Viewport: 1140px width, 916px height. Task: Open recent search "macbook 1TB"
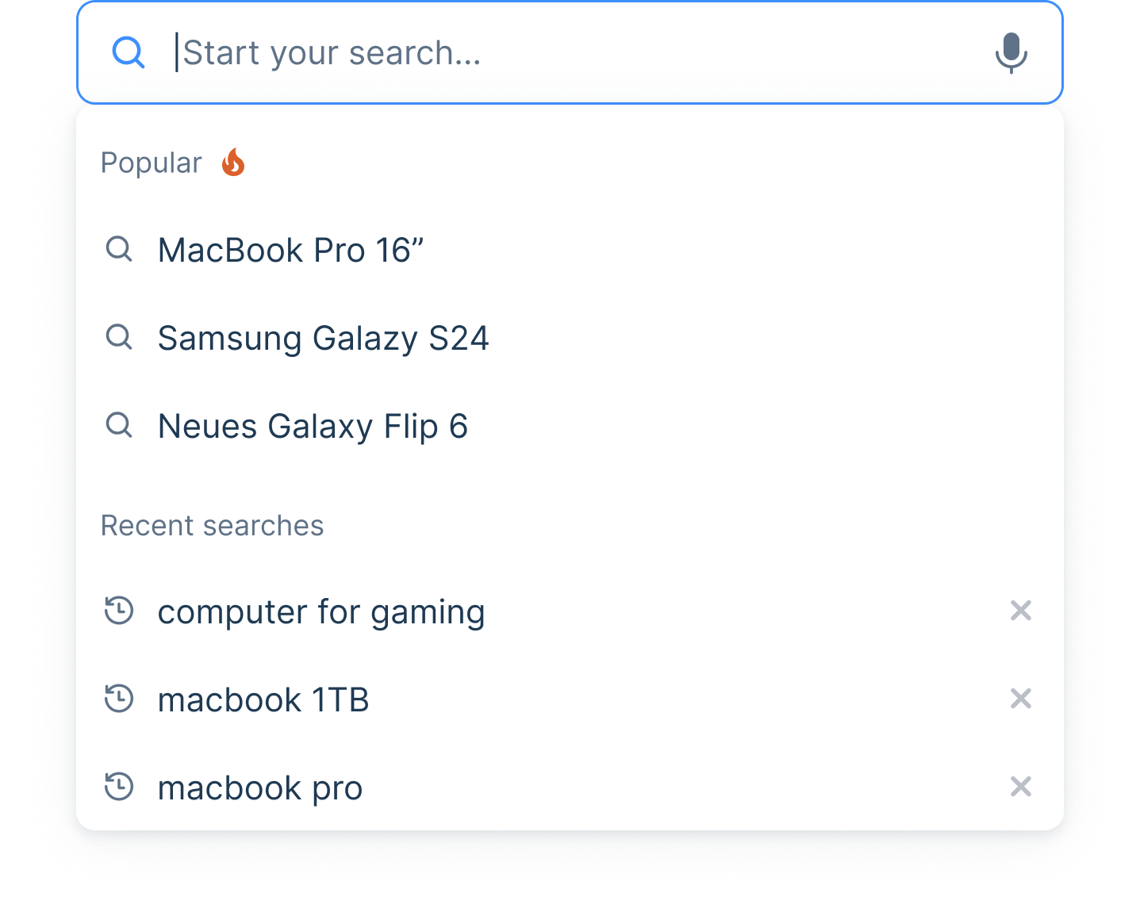(263, 700)
